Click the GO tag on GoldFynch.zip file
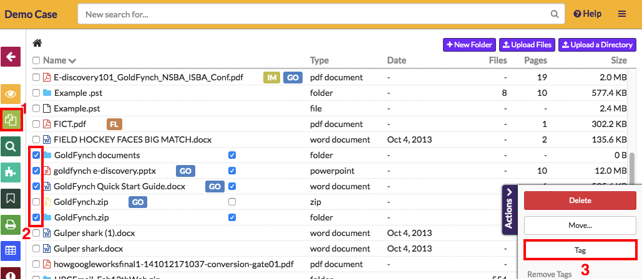642x279 pixels. tap(138, 202)
